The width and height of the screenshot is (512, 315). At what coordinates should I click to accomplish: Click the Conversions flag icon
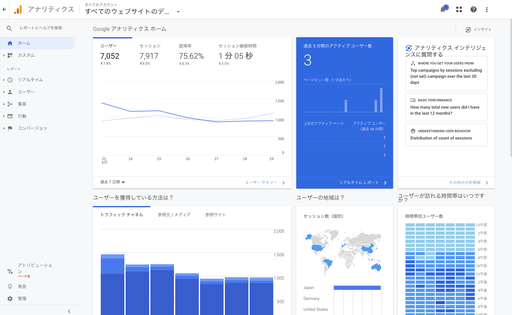[x=10, y=128]
